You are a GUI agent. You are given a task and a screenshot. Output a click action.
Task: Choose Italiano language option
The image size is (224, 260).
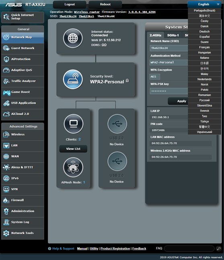coord(204,58)
